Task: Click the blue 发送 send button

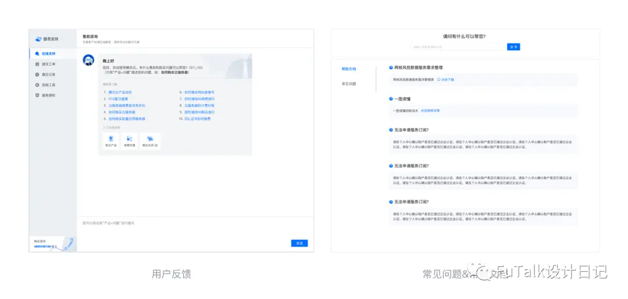Action: [x=299, y=243]
